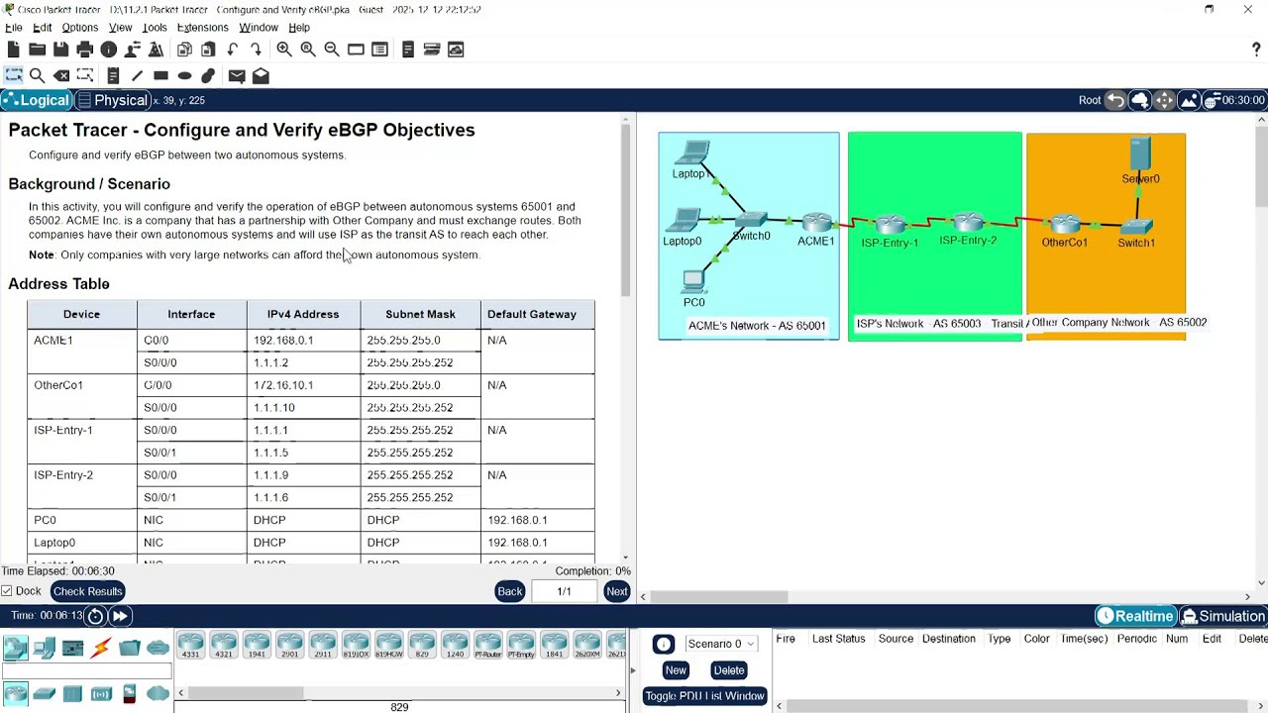Select the Draw Ellipse tool
The width and height of the screenshot is (1268, 713).
(184, 75)
